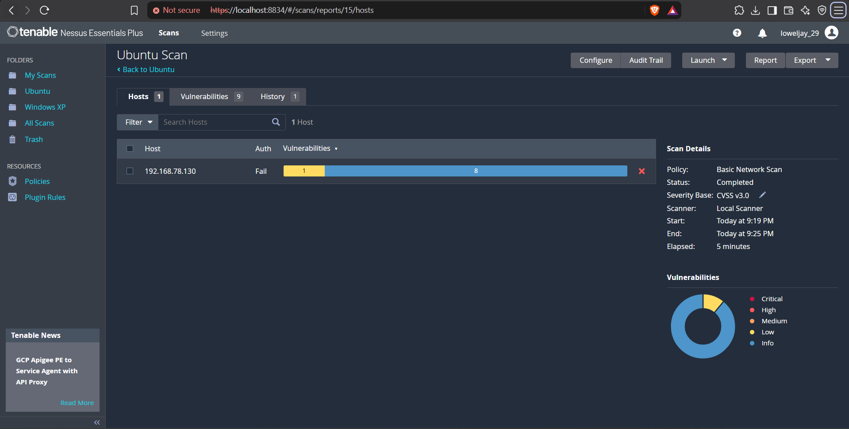Reload the page with the refresh icon
Image resolution: width=849 pixels, height=429 pixels.
(44, 10)
